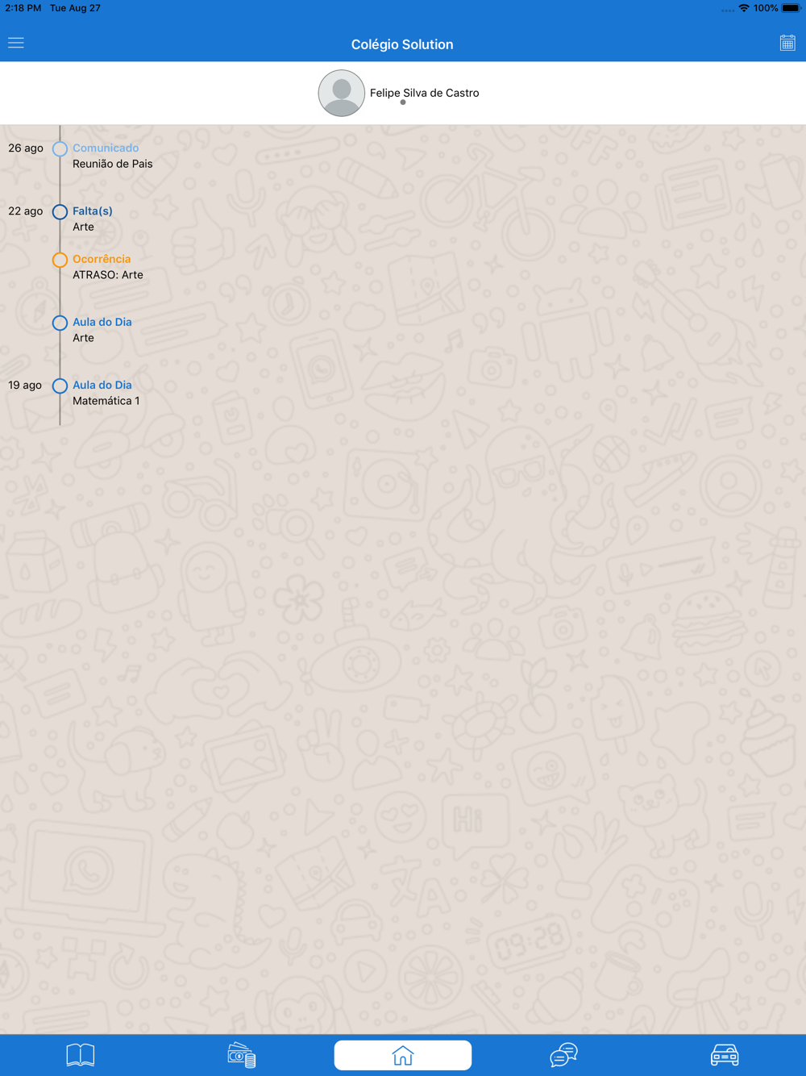This screenshot has width=806, height=1076.
Task: Select student name Felipe Silva de Castro
Action: point(424,93)
